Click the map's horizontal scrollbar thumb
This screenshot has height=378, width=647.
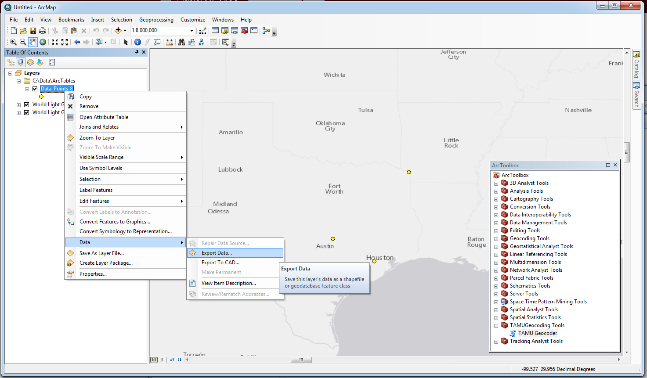(301, 360)
